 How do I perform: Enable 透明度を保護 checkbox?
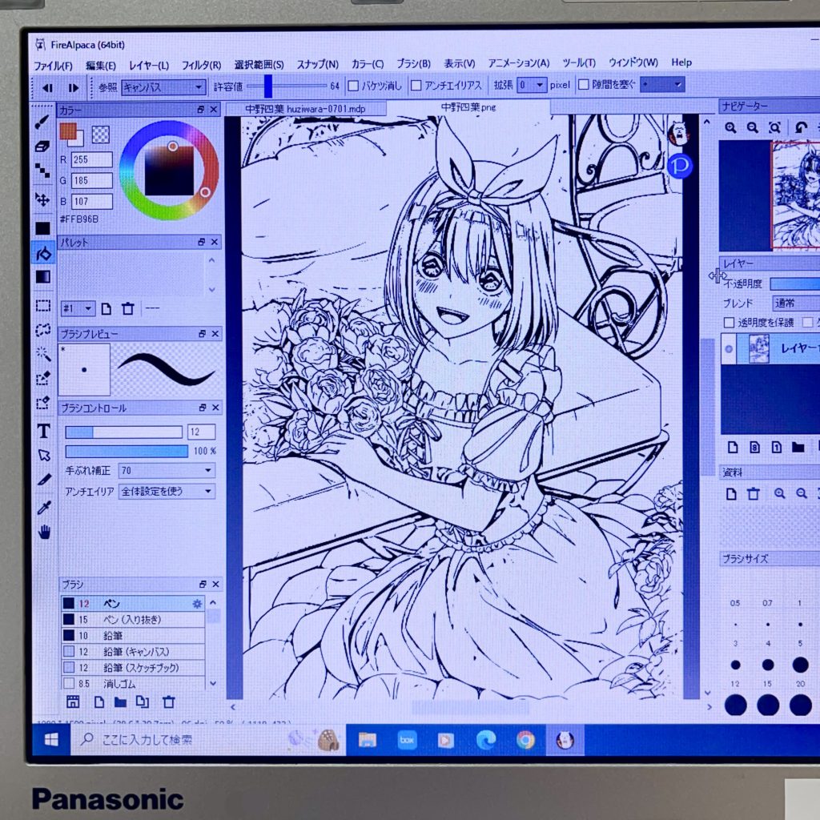(x=729, y=323)
